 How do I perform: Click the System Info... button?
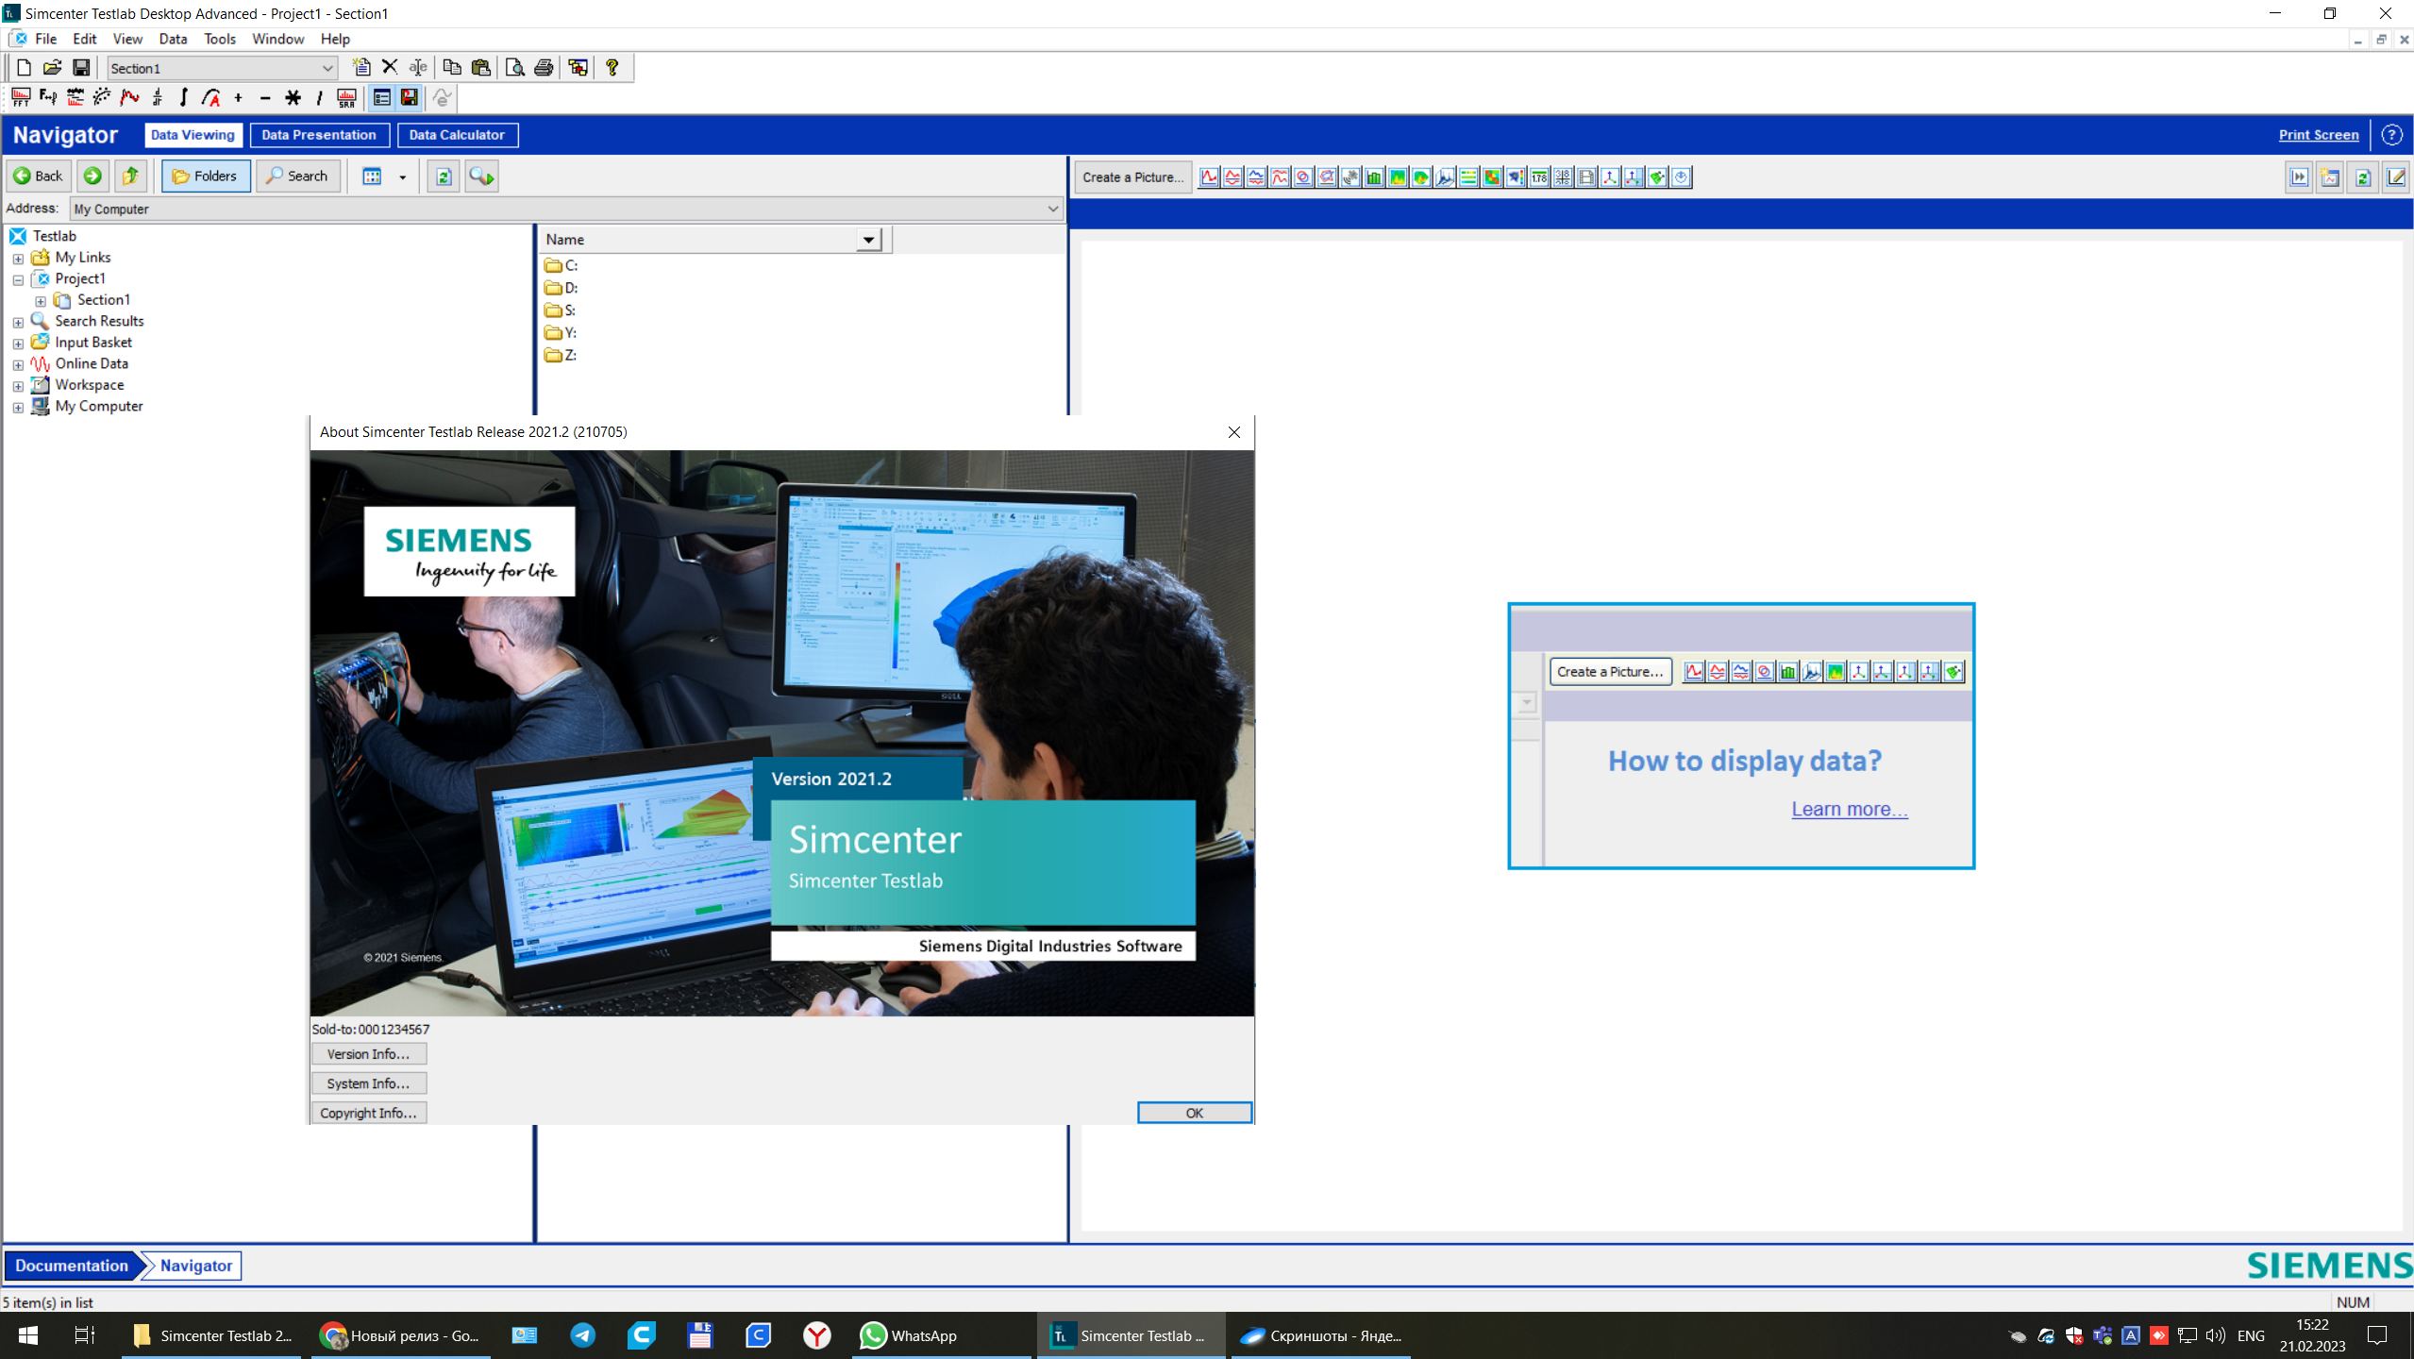tap(368, 1082)
